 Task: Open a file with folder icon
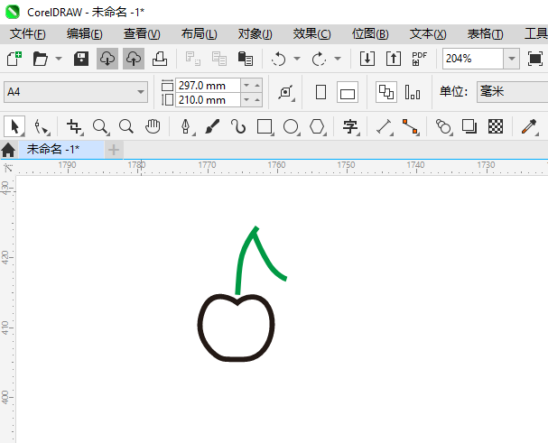41,59
